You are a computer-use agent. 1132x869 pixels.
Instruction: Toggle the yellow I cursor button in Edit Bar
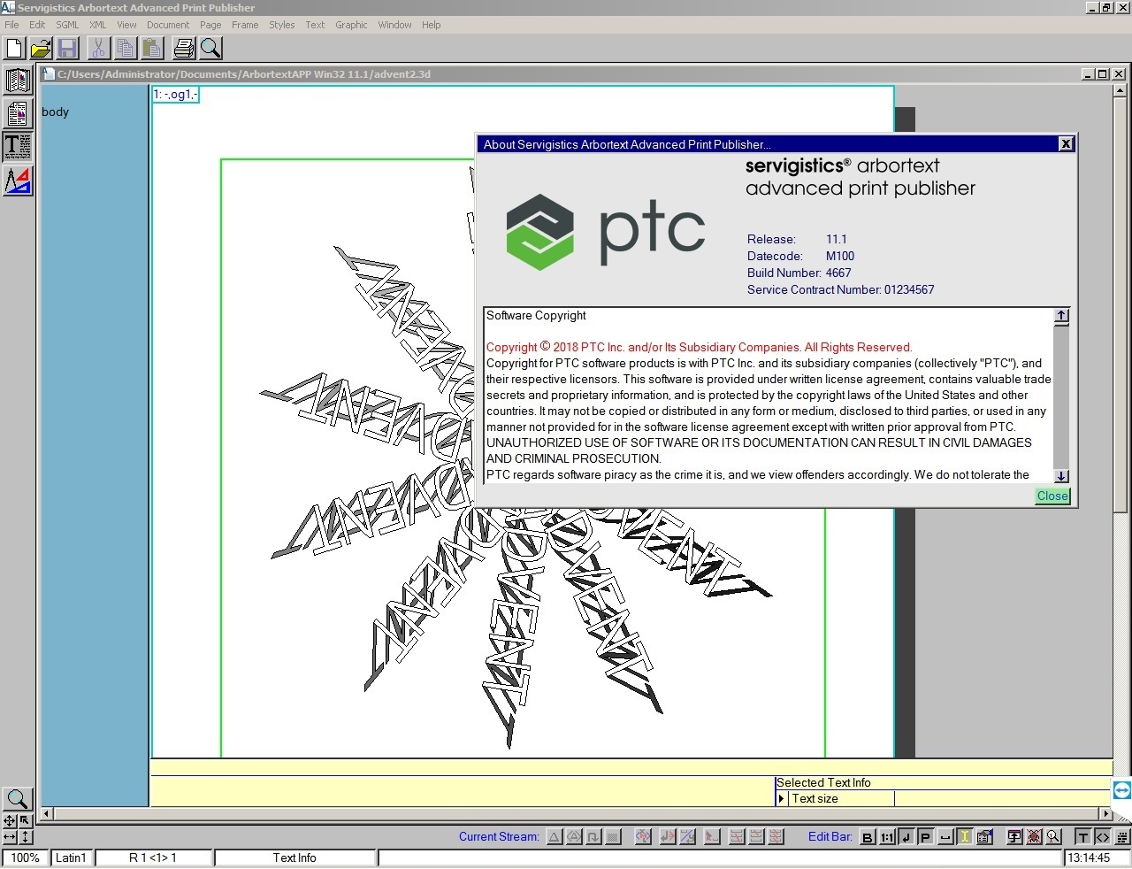click(965, 836)
